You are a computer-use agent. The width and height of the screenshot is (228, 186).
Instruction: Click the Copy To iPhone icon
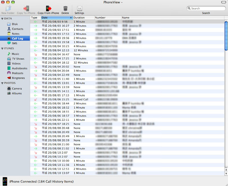click(26, 9)
